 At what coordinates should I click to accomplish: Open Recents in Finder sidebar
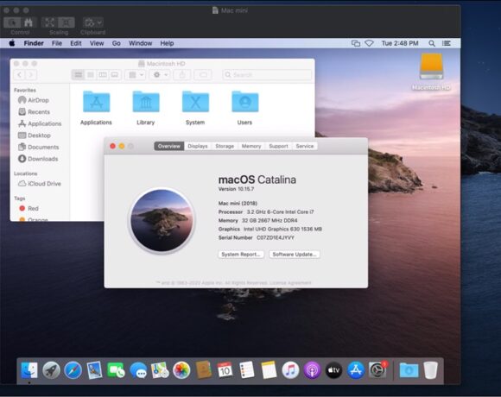pos(35,112)
